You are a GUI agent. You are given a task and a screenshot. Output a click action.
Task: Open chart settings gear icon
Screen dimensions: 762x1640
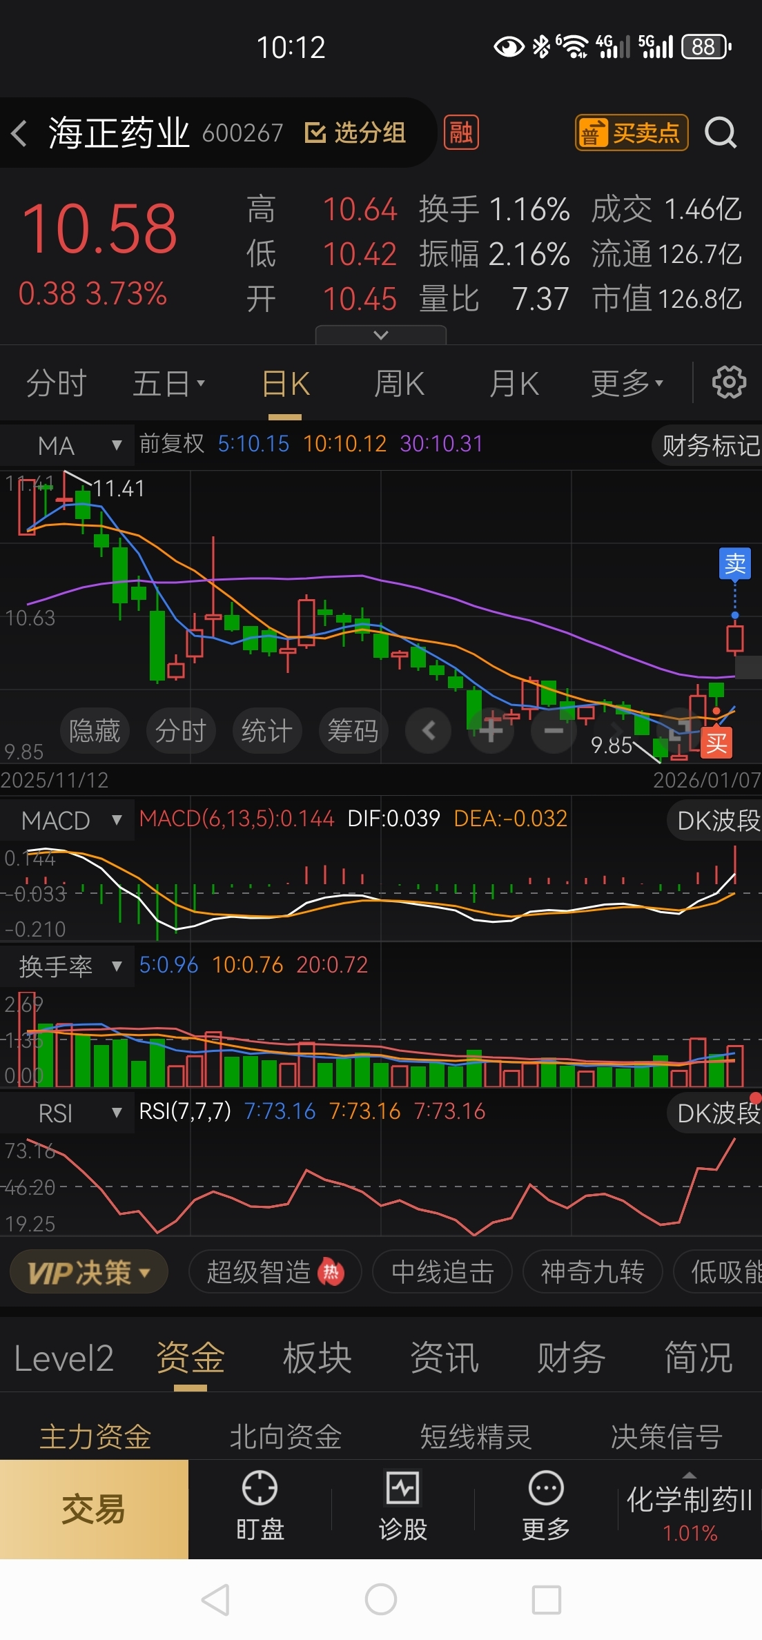[x=729, y=382]
